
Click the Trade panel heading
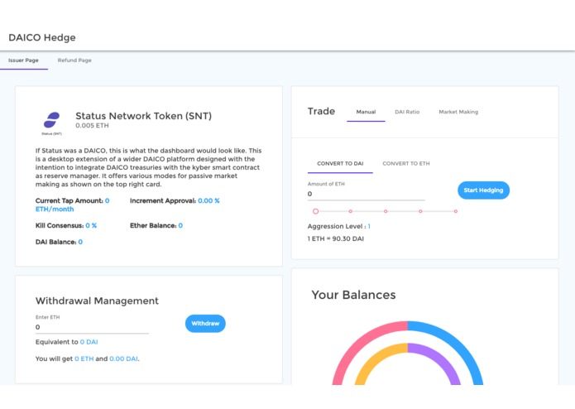[x=321, y=111]
